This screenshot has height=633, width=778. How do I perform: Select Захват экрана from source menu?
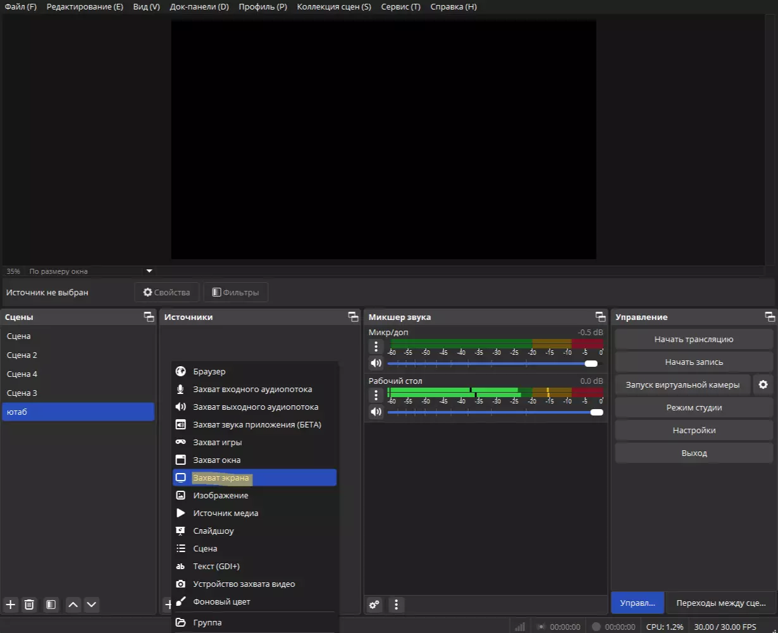pyautogui.click(x=254, y=477)
